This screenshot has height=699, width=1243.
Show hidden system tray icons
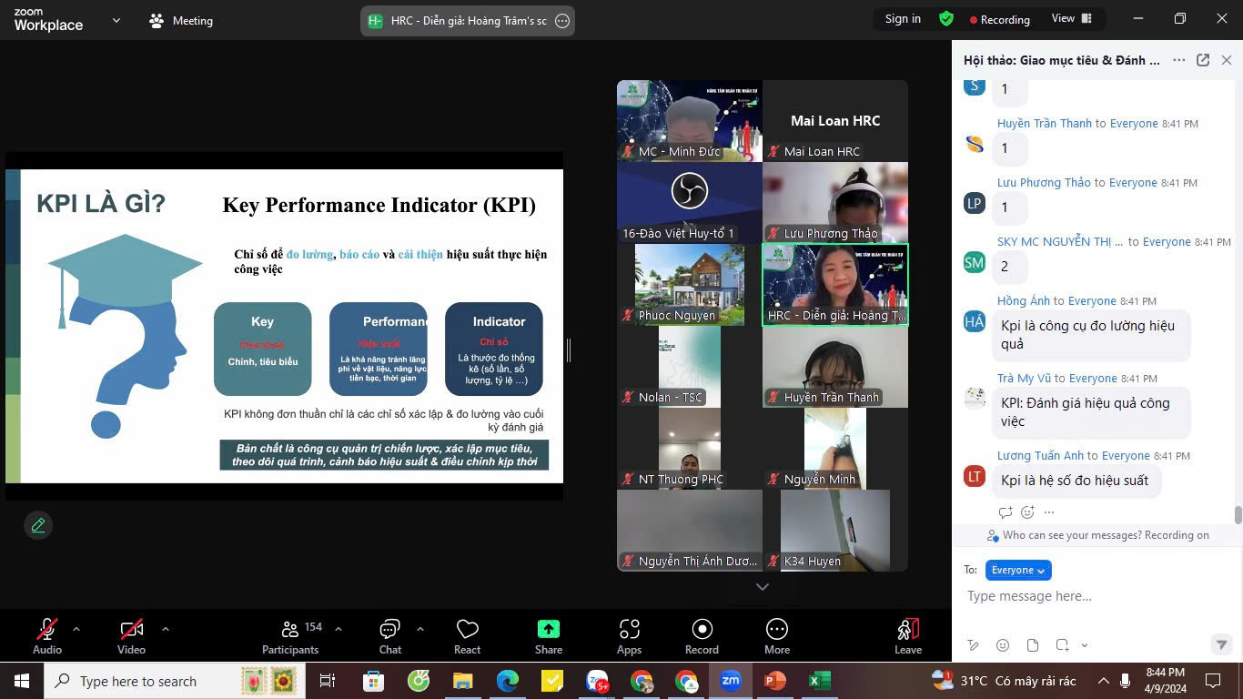(1103, 681)
